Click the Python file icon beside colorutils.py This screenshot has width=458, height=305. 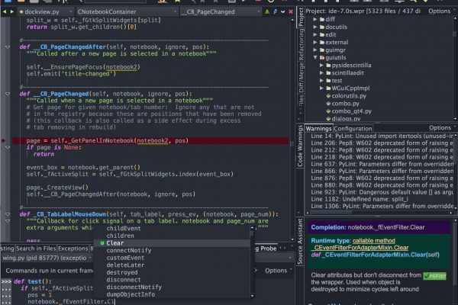pos(328,96)
